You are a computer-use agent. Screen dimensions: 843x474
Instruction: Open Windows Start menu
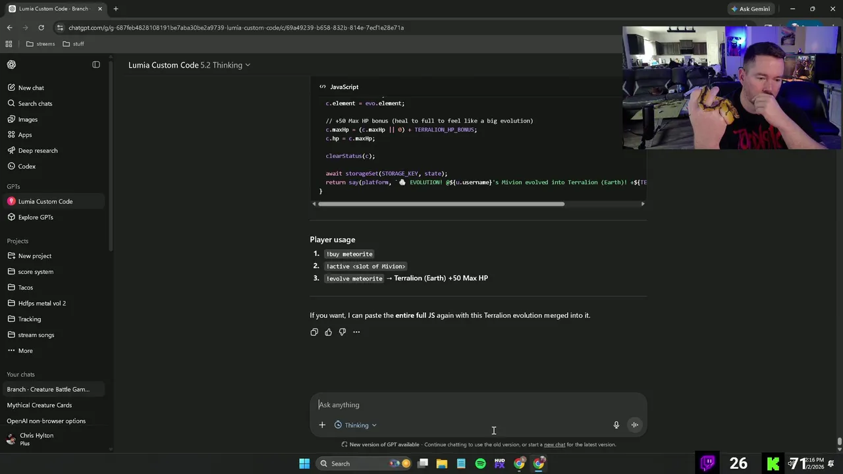[x=304, y=463]
